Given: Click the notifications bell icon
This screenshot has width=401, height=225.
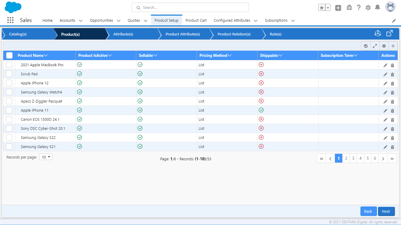Looking at the screenshot, I should [x=378, y=7].
